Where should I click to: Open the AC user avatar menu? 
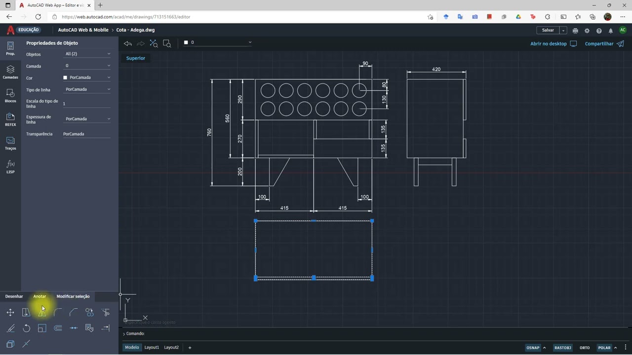pyautogui.click(x=623, y=31)
